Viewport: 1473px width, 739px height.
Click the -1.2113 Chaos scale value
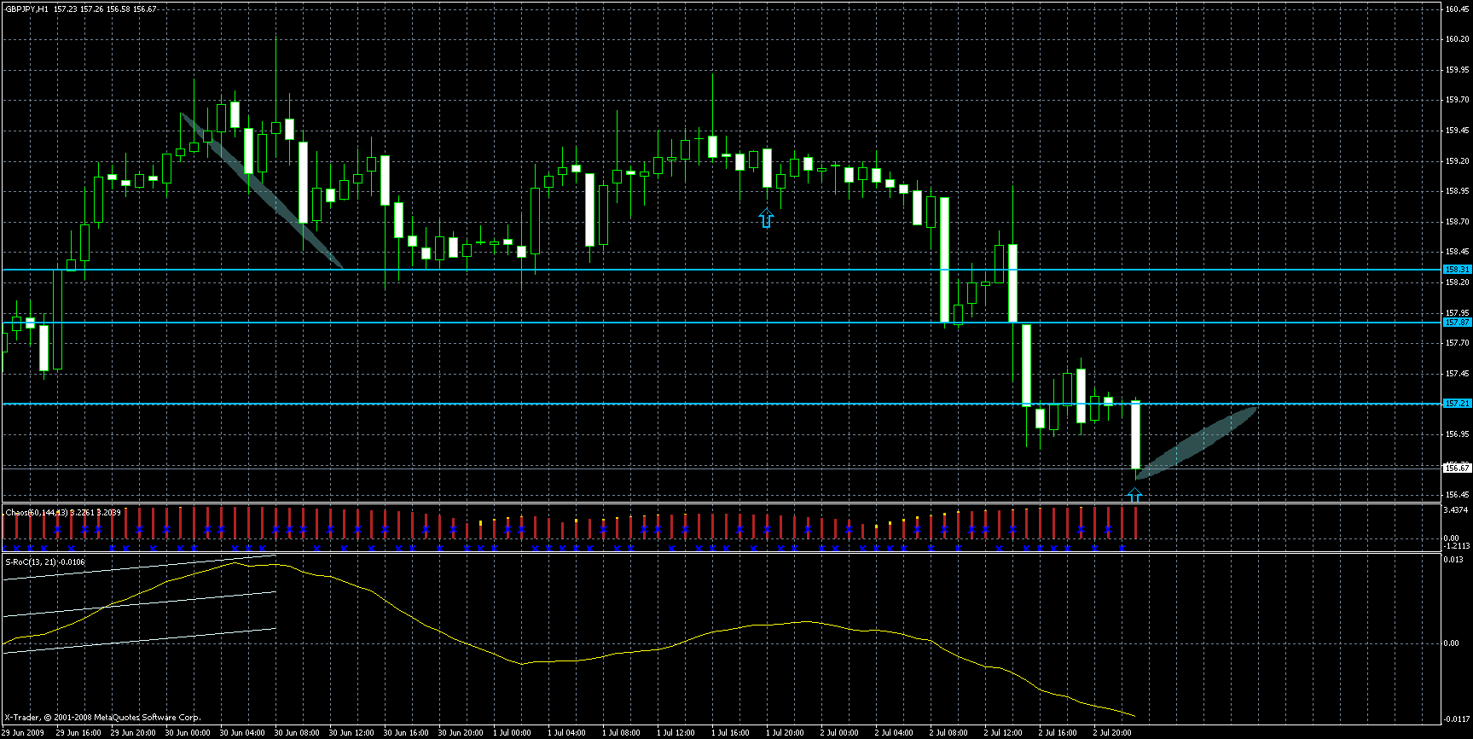pyautogui.click(x=1456, y=546)
